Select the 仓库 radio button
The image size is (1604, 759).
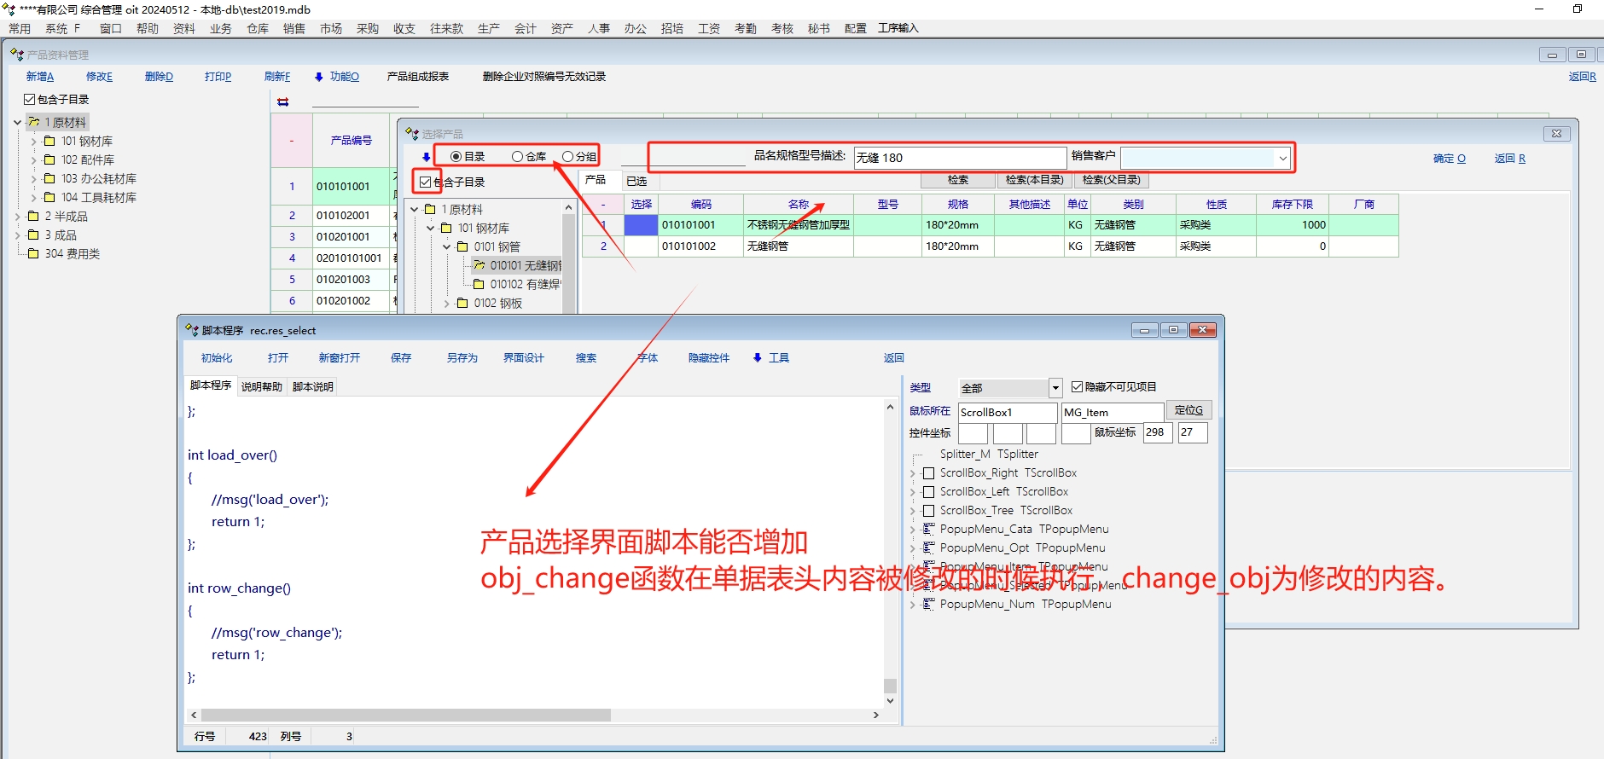point(517,157)
